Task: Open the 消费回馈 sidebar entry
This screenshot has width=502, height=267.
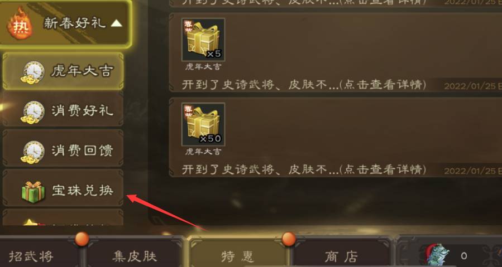Action: point(63,149)
